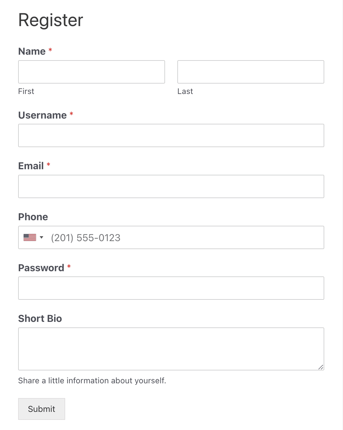Viewport: 343px width, 430px height.
Task: Click the First sublabel under the name box
Action: tap(26, 91)
